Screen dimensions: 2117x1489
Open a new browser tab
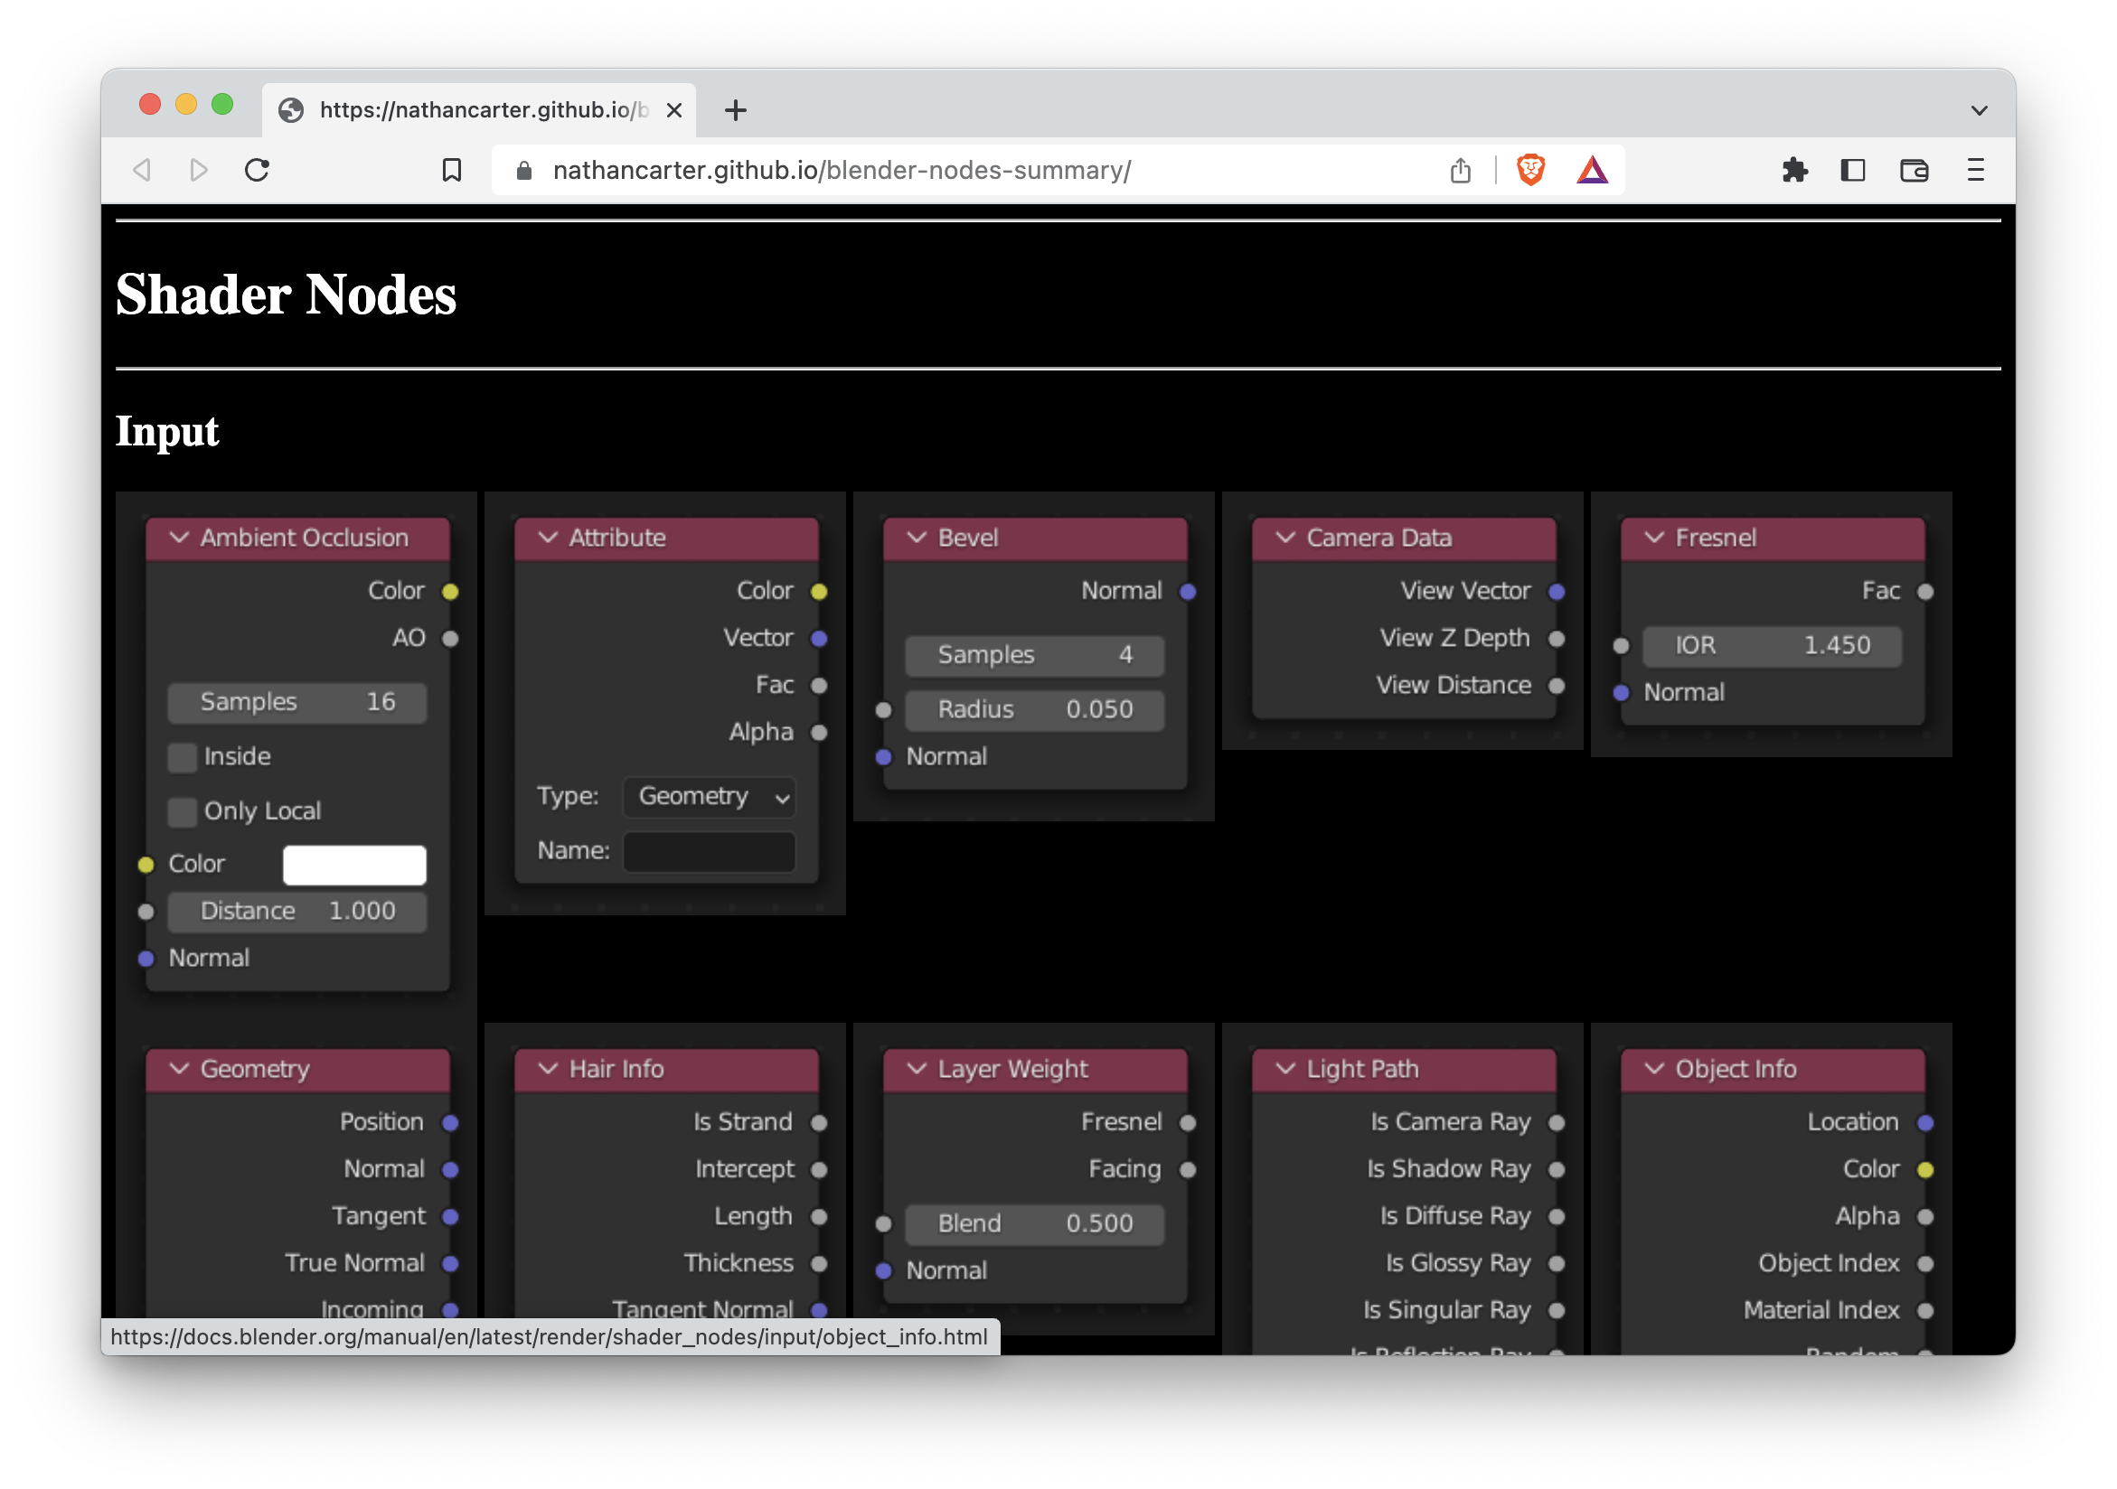[x=735, y=110]
